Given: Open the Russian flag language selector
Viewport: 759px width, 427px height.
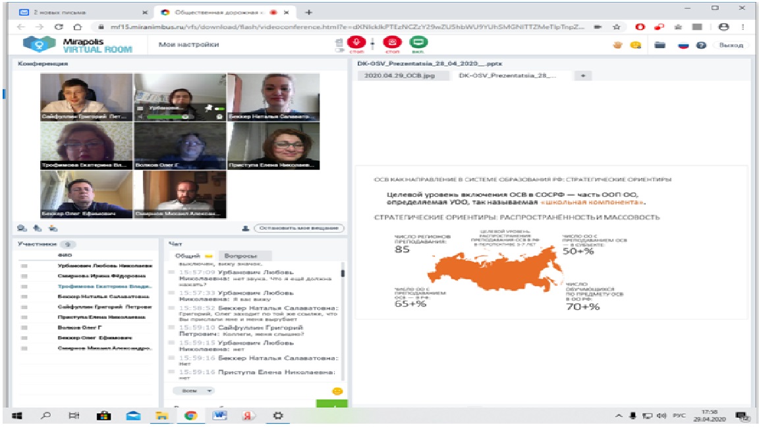Looking at the screenshot, I should click(682, 45).
